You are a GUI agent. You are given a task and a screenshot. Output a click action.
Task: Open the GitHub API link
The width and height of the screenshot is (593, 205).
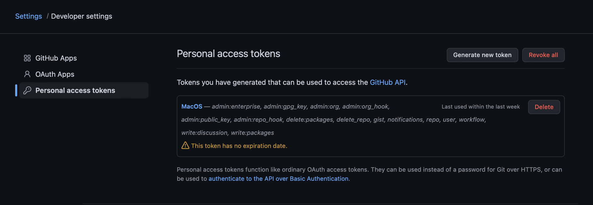click(x=388, y=82)
